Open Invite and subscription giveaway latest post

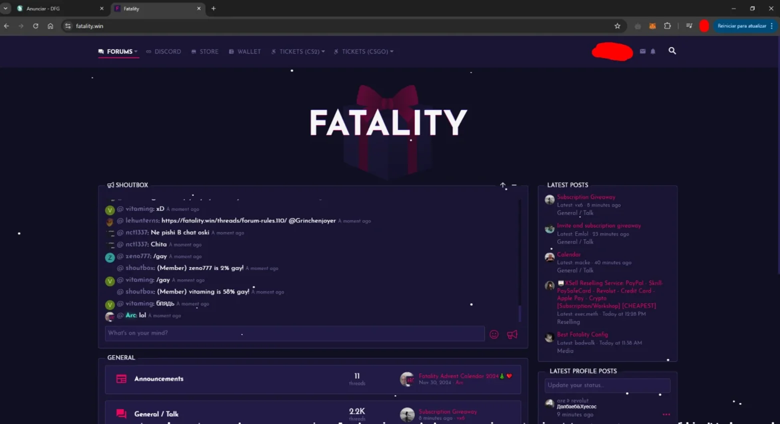599,225
